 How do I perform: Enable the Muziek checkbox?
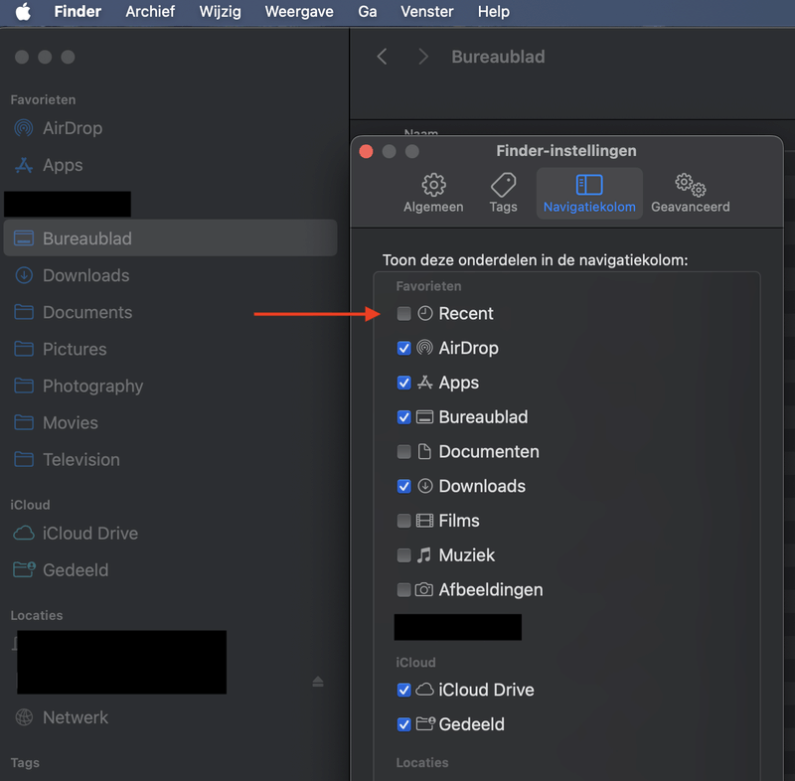point(404,555)
